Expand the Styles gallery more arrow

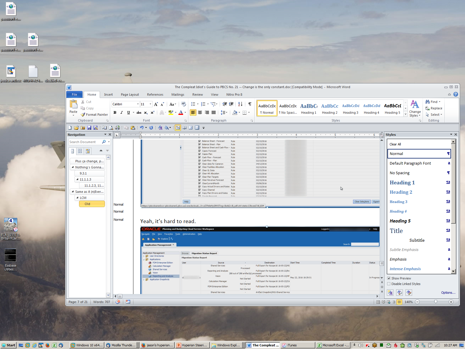pyautogui.click(x=406, y=114)
